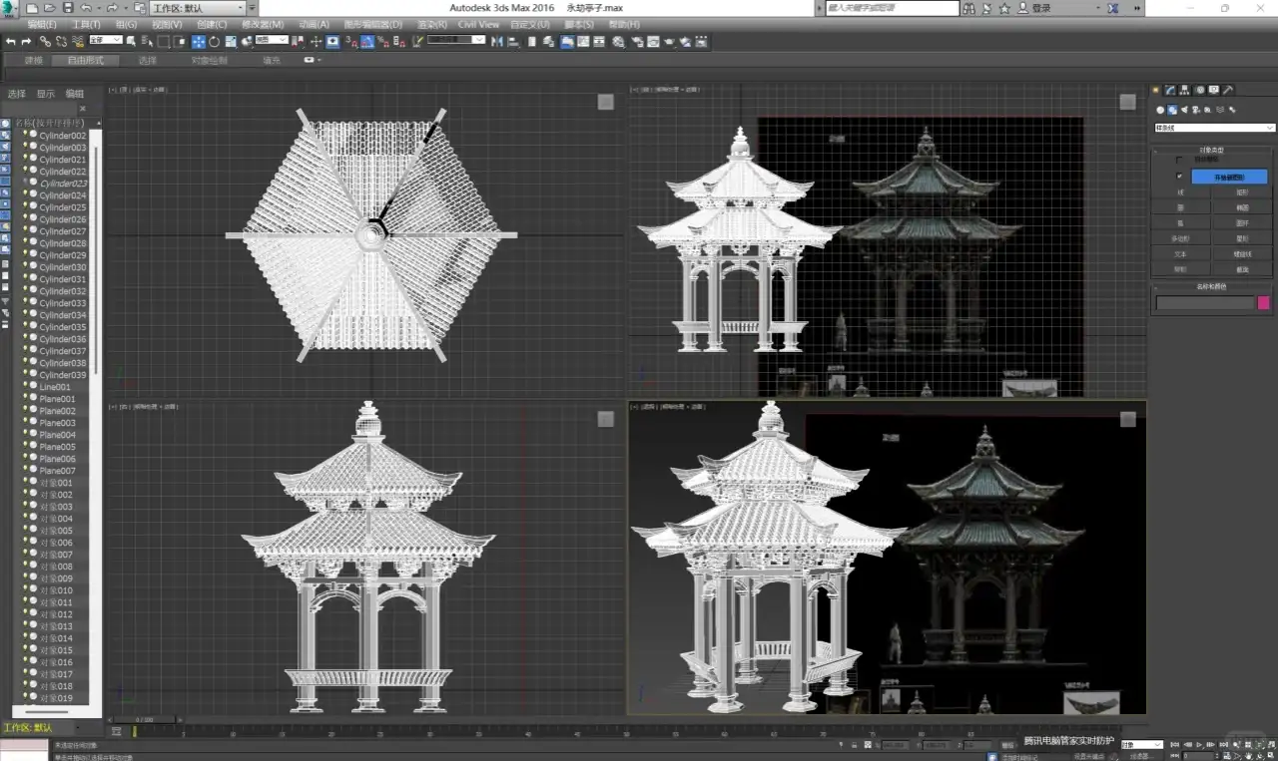Click the Undo arrow in main toolbar
The width and height of the screenshot is (1278, 761).
[11, 42]
